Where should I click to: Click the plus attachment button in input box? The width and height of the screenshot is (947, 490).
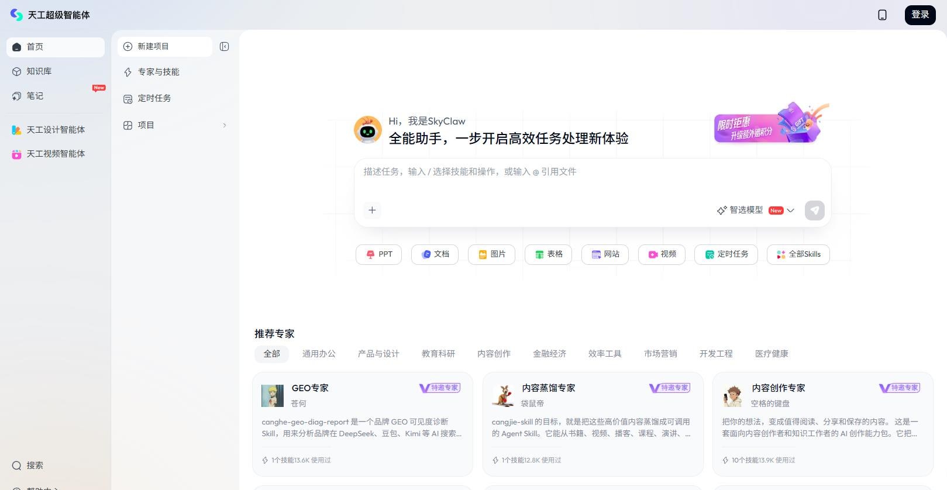coord(372,211)
